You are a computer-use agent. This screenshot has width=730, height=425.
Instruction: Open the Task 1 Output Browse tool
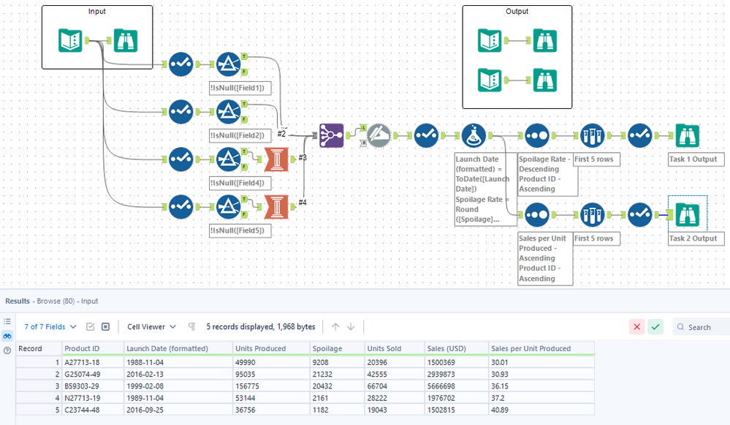click(x=688, y=135)
